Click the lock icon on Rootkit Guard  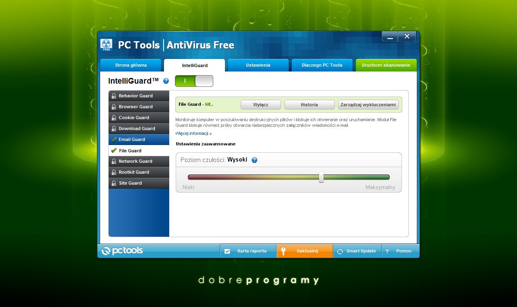[x=114, y=172]
